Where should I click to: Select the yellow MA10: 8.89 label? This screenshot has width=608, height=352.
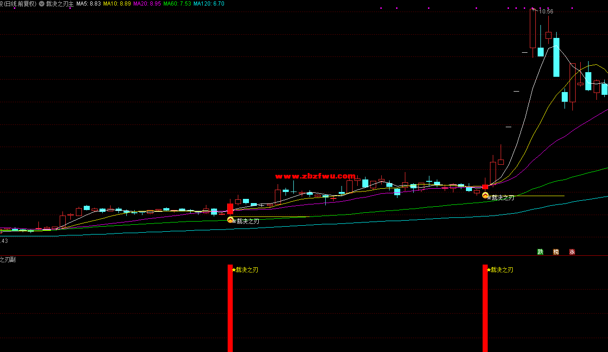[117, 4]
